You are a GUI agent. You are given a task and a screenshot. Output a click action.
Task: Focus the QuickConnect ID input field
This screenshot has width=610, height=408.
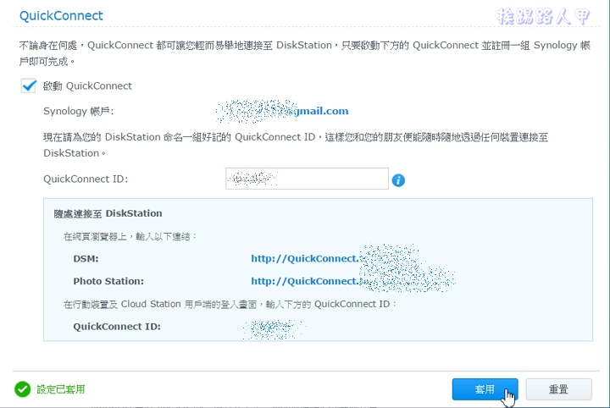click(x=307, y=179)
